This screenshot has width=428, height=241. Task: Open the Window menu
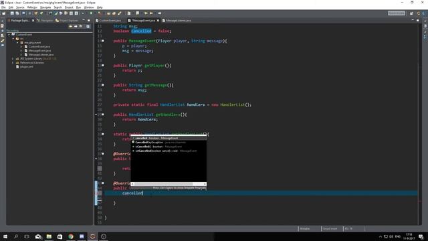tap(89, 7)
